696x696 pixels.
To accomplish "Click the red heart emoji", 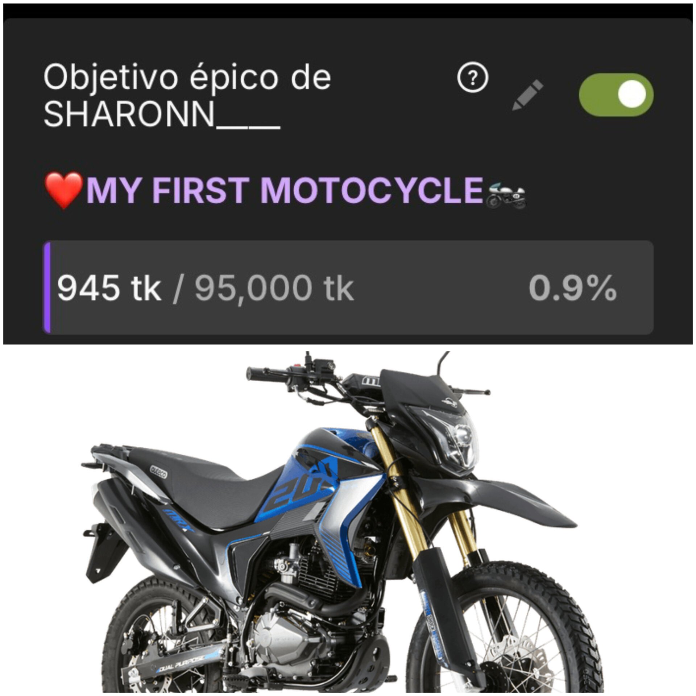I will coord(63,190).
